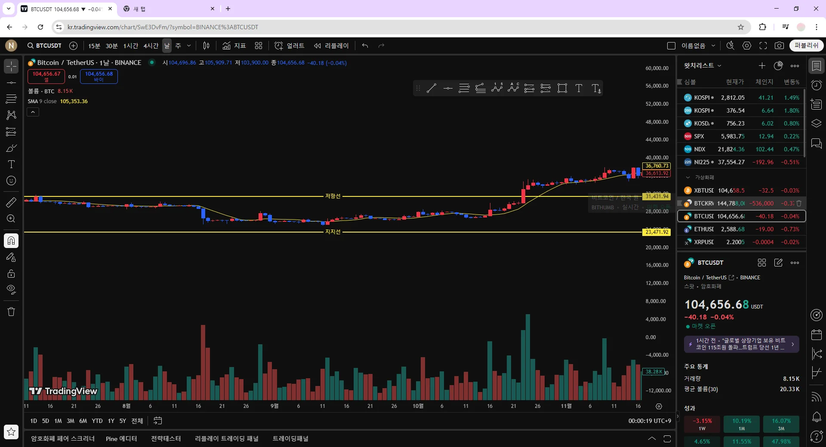The height and width of the screenshot is (447, 826).
Task: Open the indicators (지표) menu
Action: click(234, 46)
